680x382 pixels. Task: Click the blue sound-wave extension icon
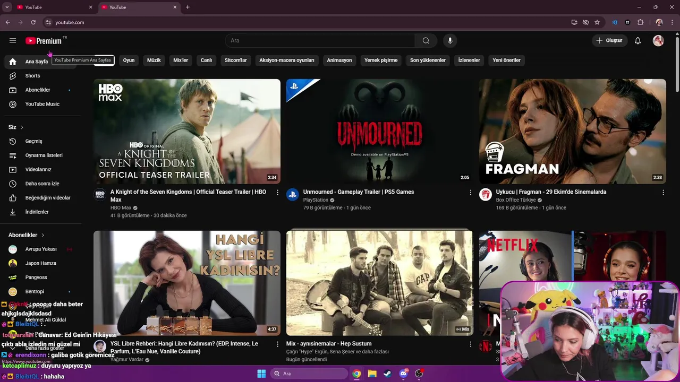pyautogui.click(x=615, y=22)
